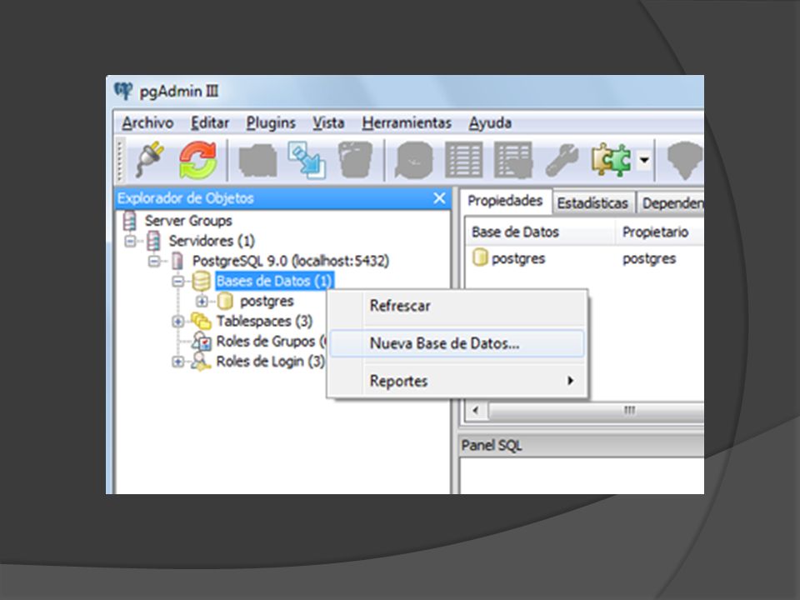Expand the Roles de Login node

pos(177,361)
